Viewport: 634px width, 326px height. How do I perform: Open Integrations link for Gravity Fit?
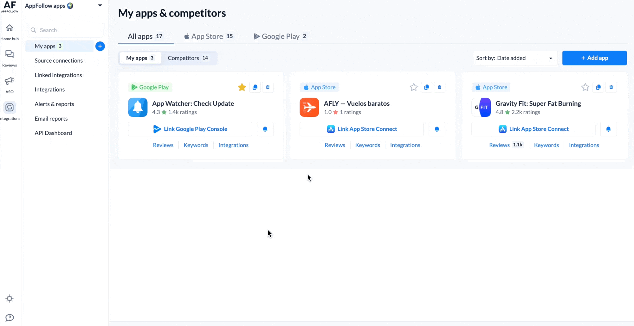pyautogui.click(x=584, y=145)
